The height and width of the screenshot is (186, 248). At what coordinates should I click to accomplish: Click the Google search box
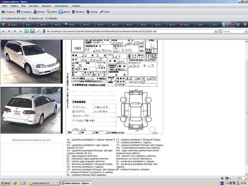[231, 31]
